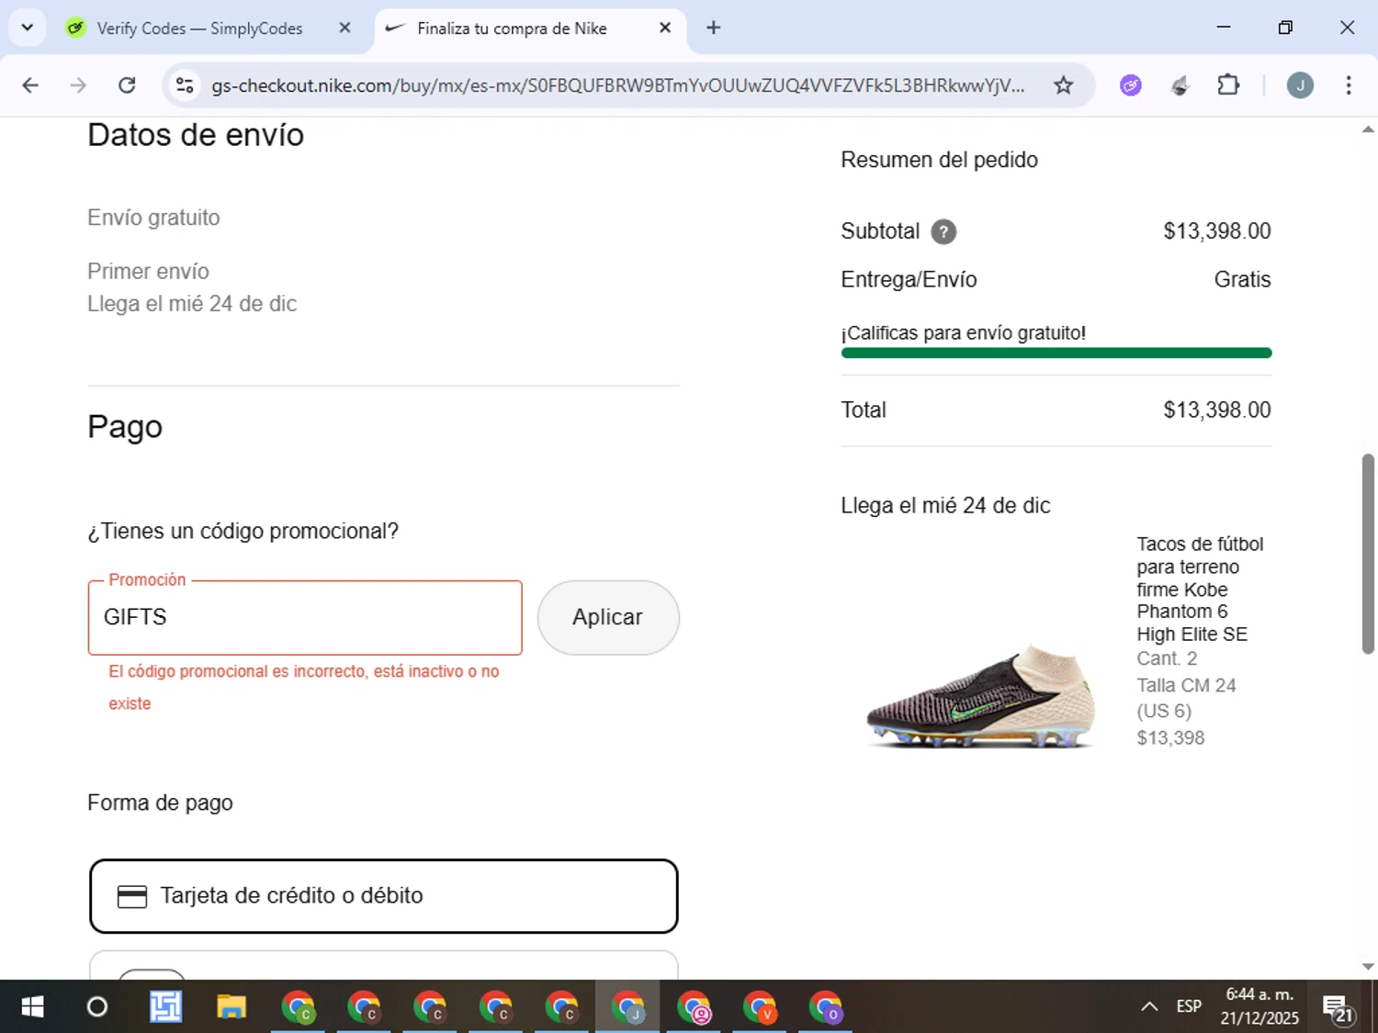This screenshot has width=1378, height=1033.
Task: Click the free shipping green progress bar
Action: point(1056,353)
